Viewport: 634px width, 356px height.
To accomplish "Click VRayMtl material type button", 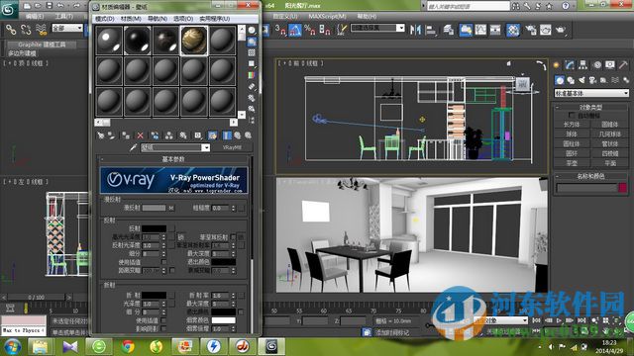I will (x=232, y=147).
